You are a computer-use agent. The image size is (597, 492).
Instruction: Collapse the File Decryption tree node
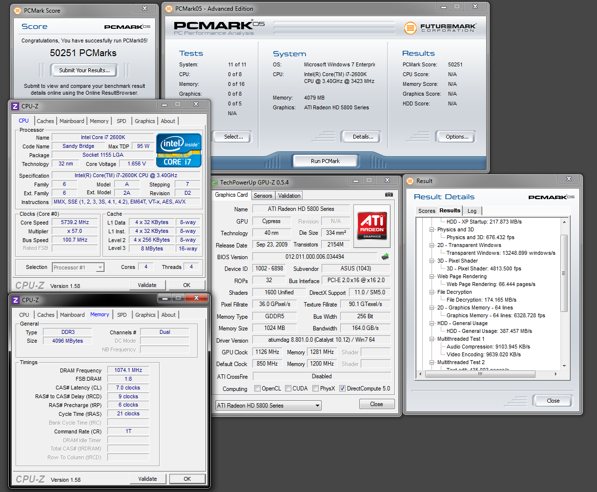pyautogui.click(x=432, y=292)
